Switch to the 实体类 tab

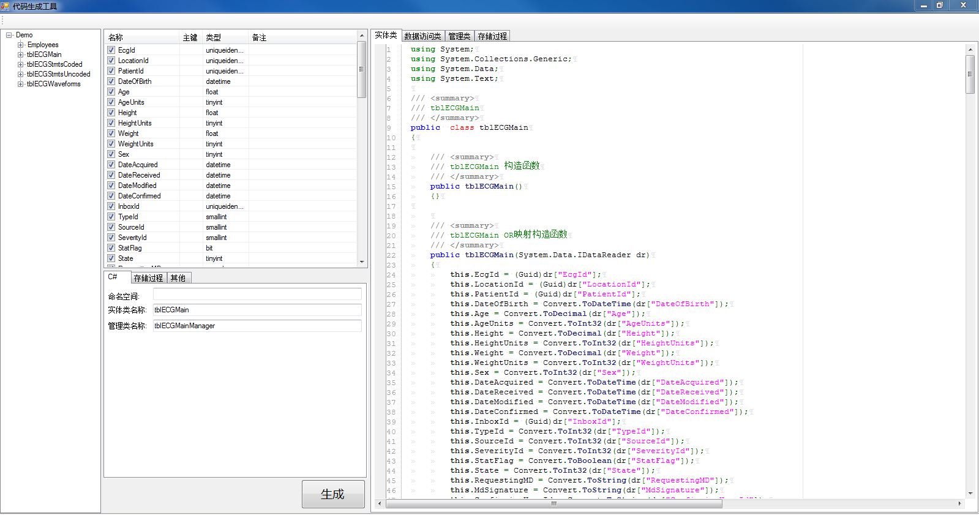(x=386, y=36)
